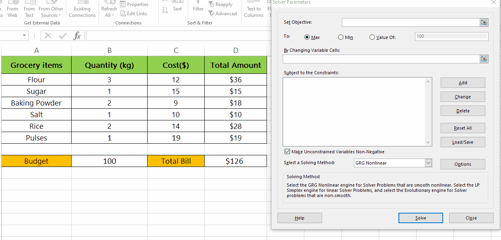
Task: Click the Reapply filter icon
Action: (x=221, y=4)
